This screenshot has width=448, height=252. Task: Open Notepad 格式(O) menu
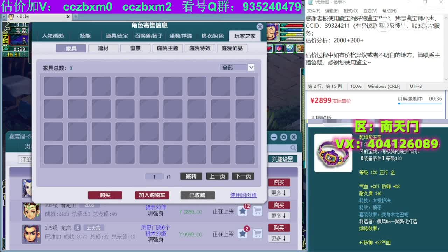pos(351,11)
